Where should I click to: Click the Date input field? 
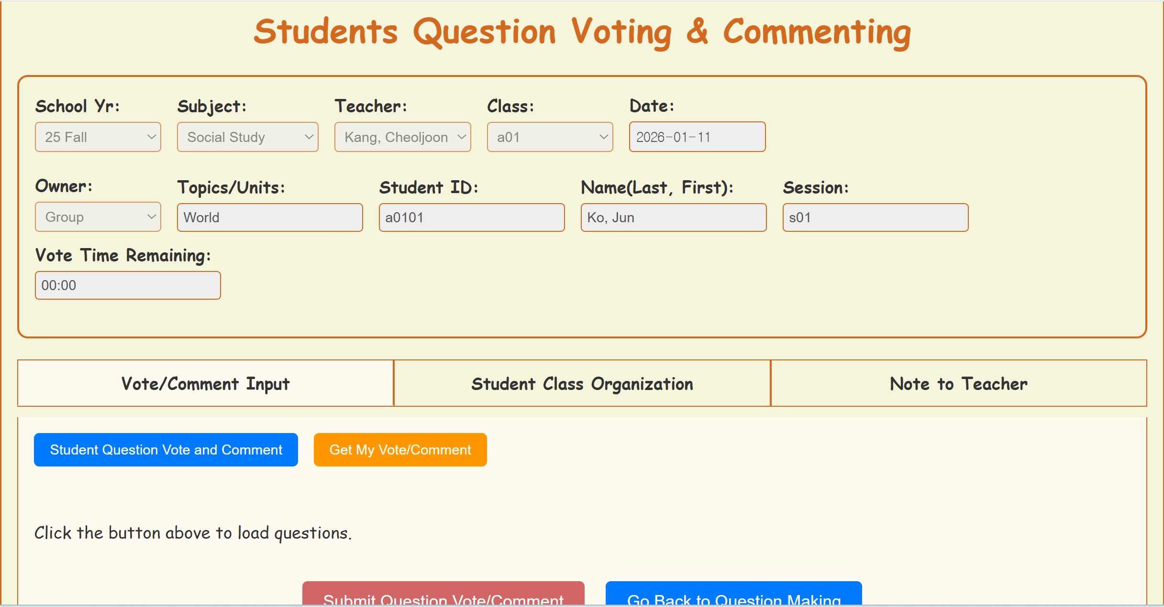point(697,137)
